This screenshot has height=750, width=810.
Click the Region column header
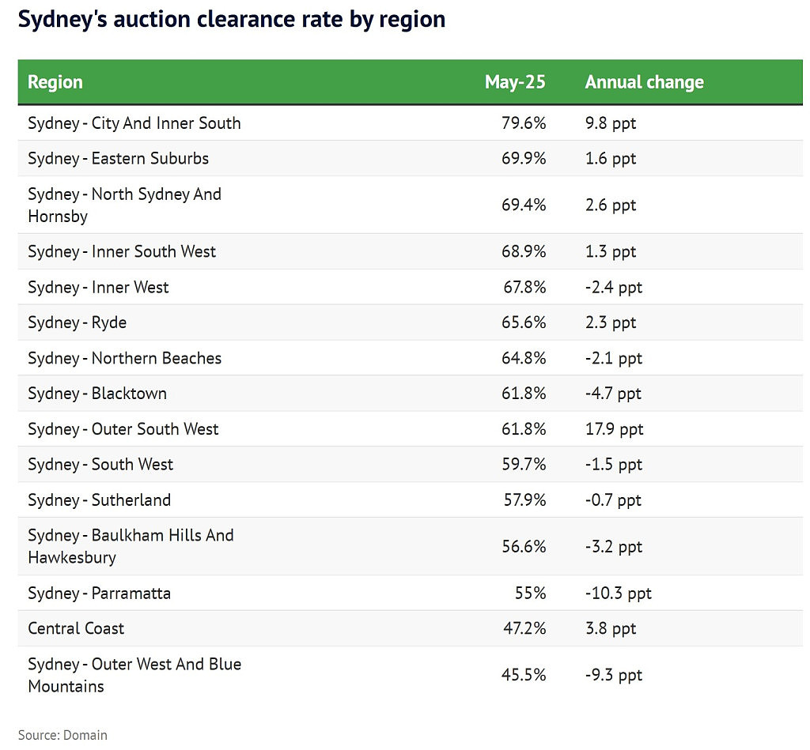(x=55, y=82)
